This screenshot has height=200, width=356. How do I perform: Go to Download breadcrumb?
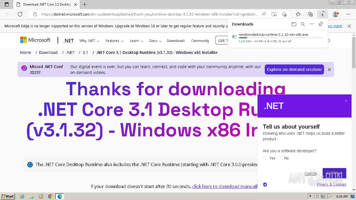click(48, 52)
